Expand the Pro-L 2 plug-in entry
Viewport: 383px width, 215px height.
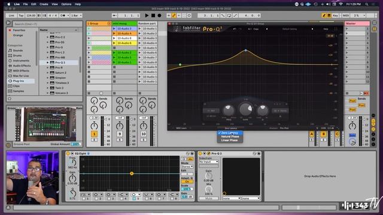click(48, 53)
